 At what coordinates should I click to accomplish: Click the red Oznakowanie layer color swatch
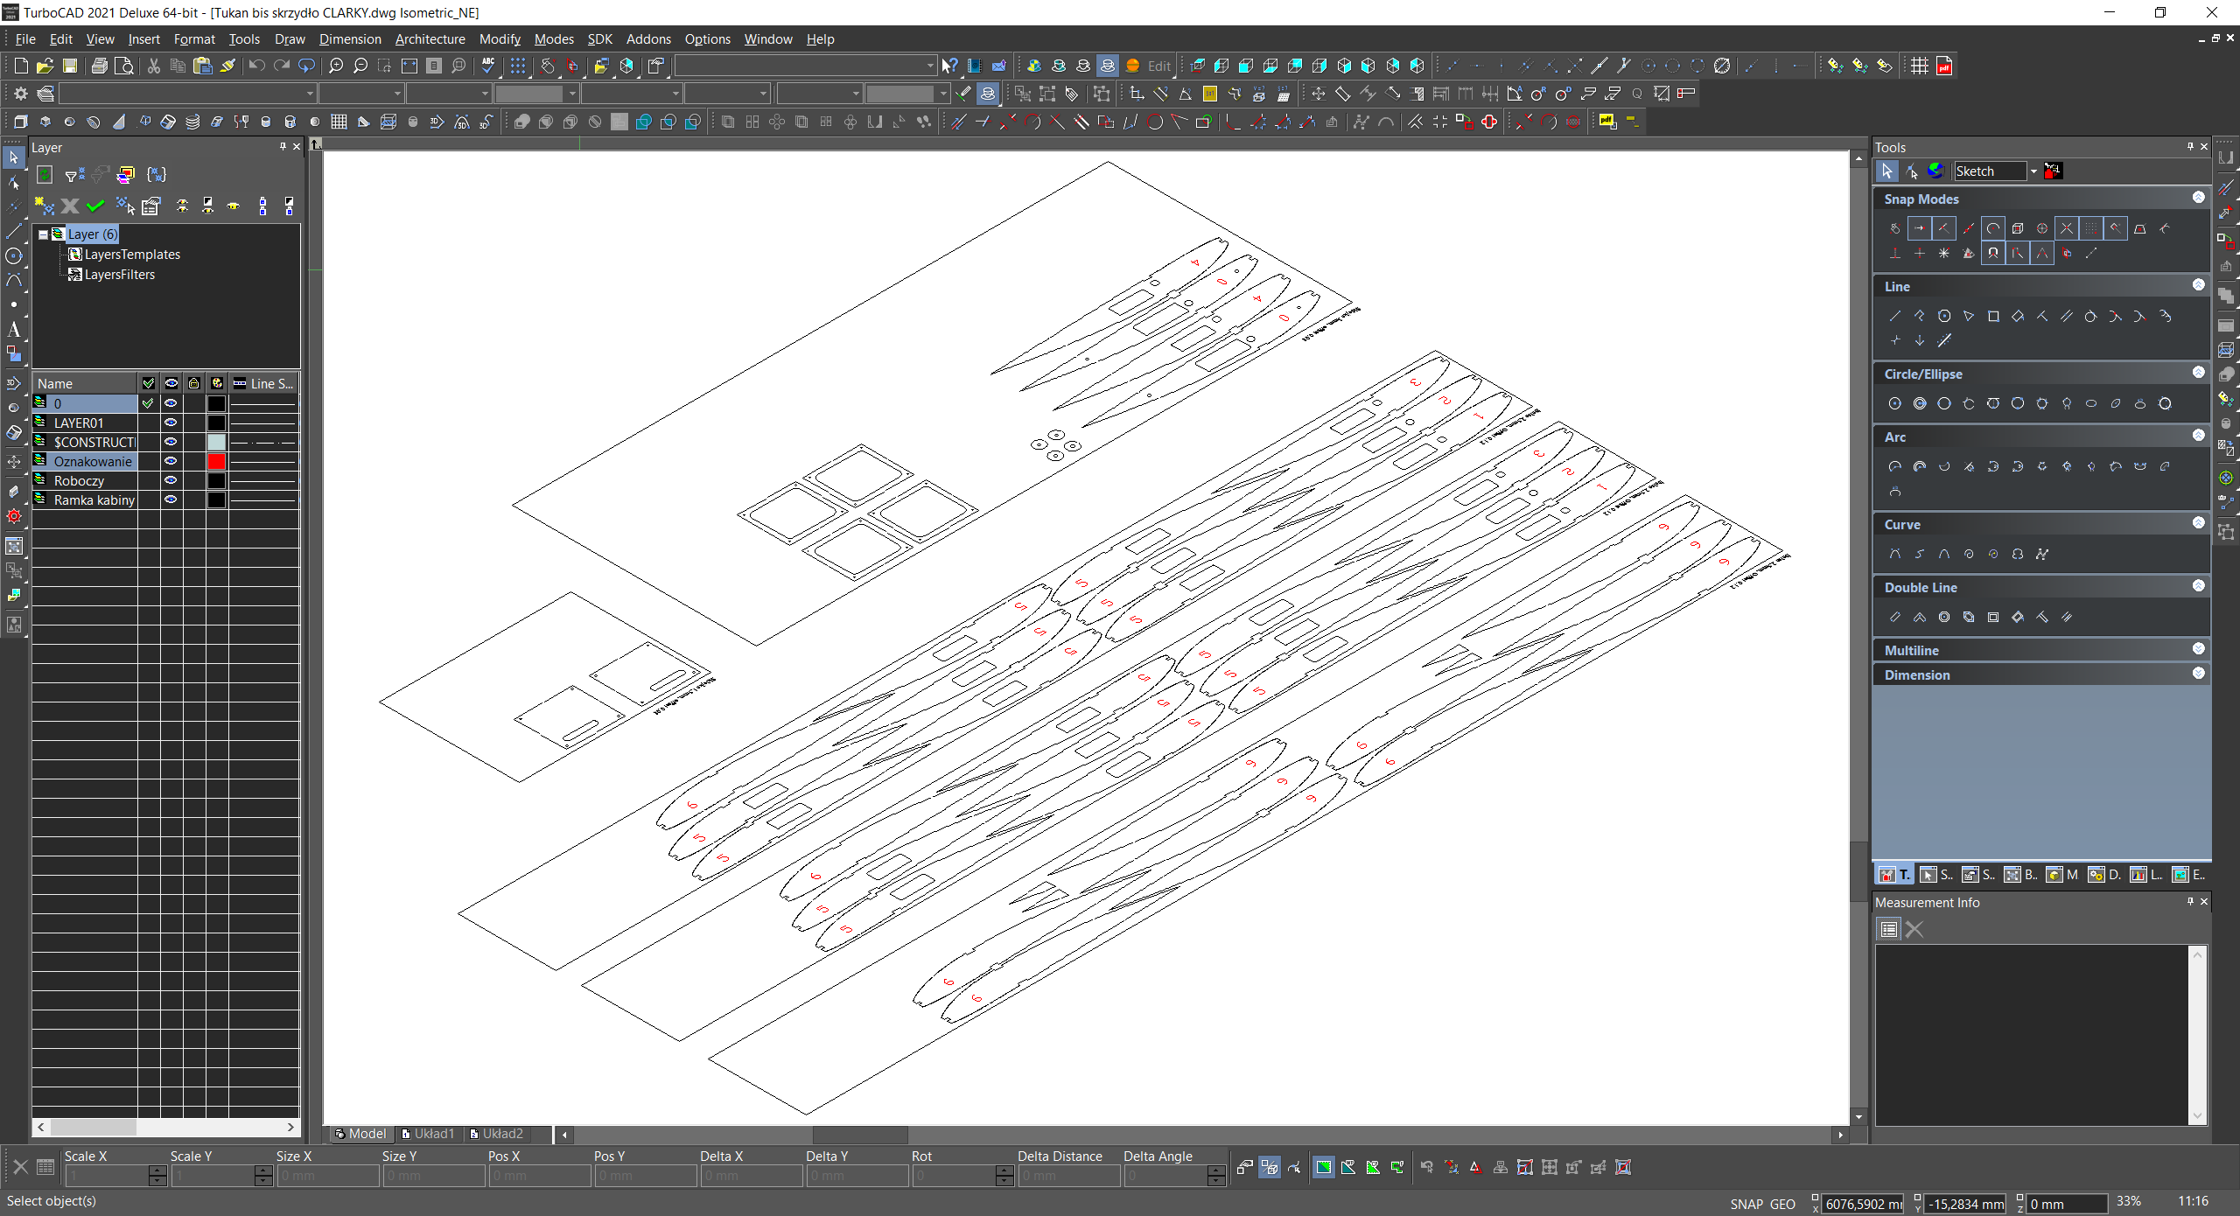pos(216,461)
